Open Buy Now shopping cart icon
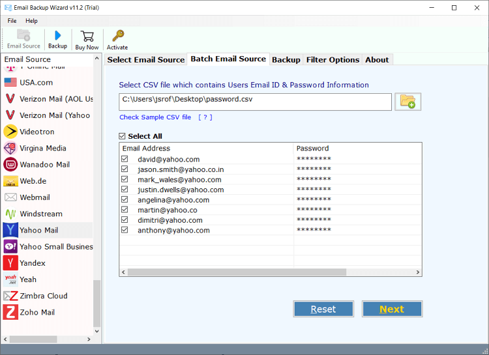 tap(87, 36)
